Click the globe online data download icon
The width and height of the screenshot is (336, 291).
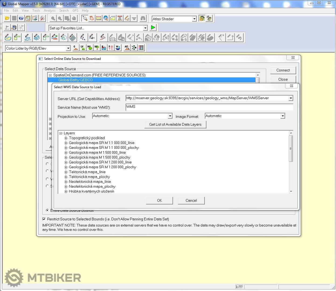tap(21, 18)
